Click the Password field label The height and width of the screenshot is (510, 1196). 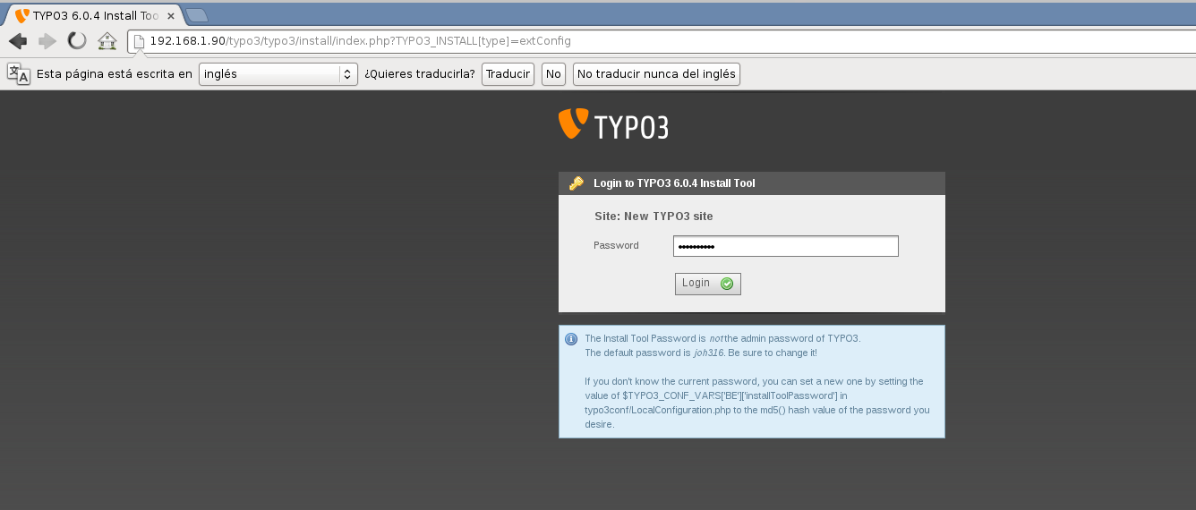click(x=616, y=245)
